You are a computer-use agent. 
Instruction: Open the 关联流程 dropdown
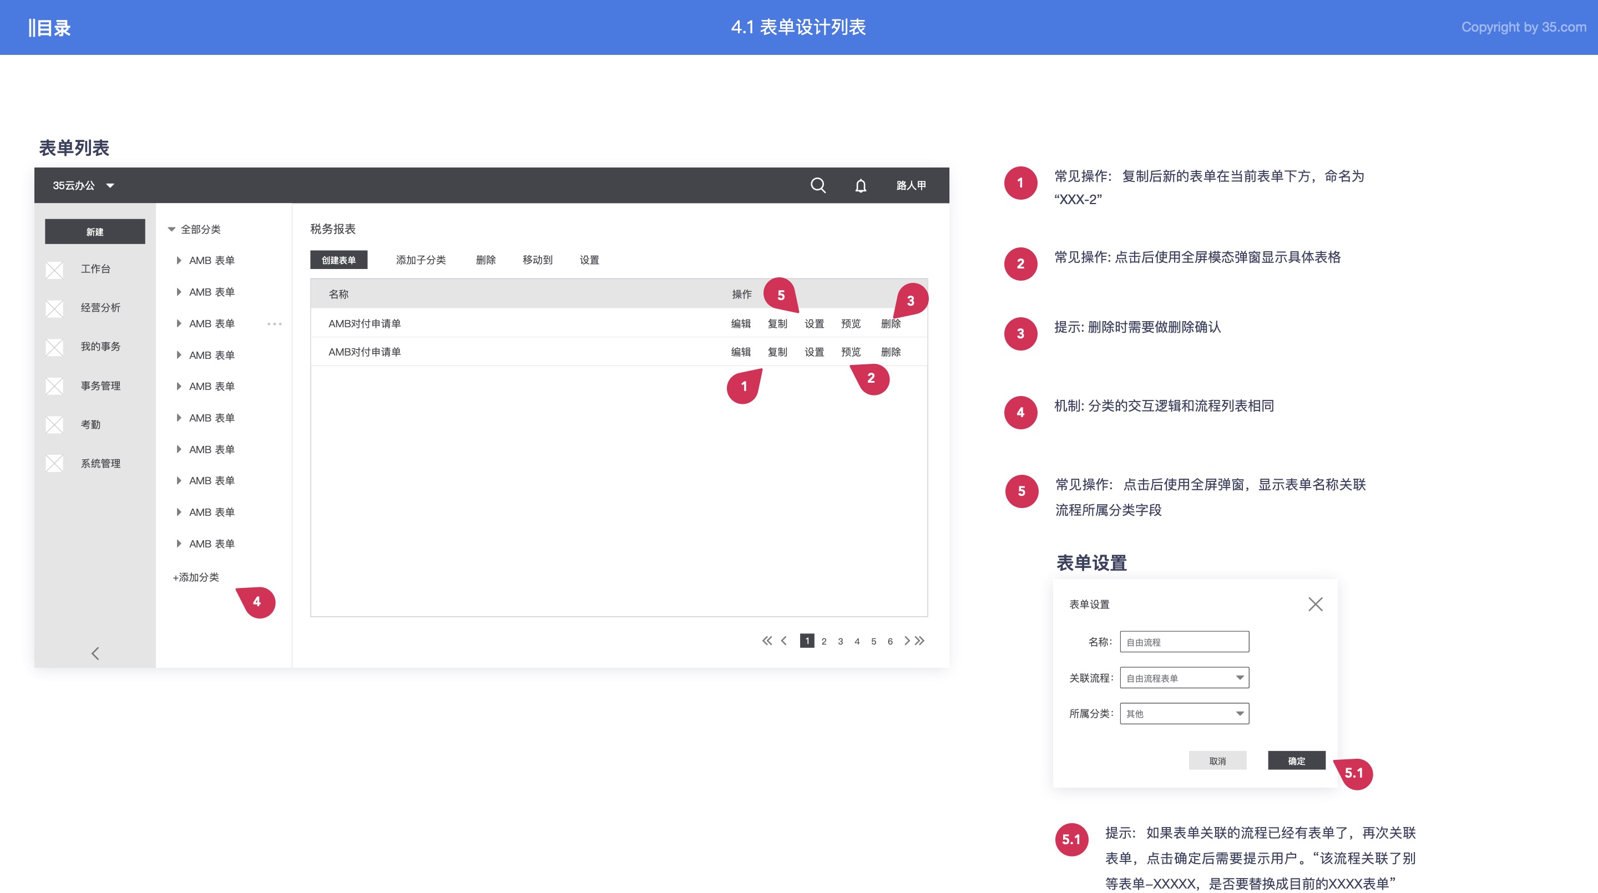1184,678
